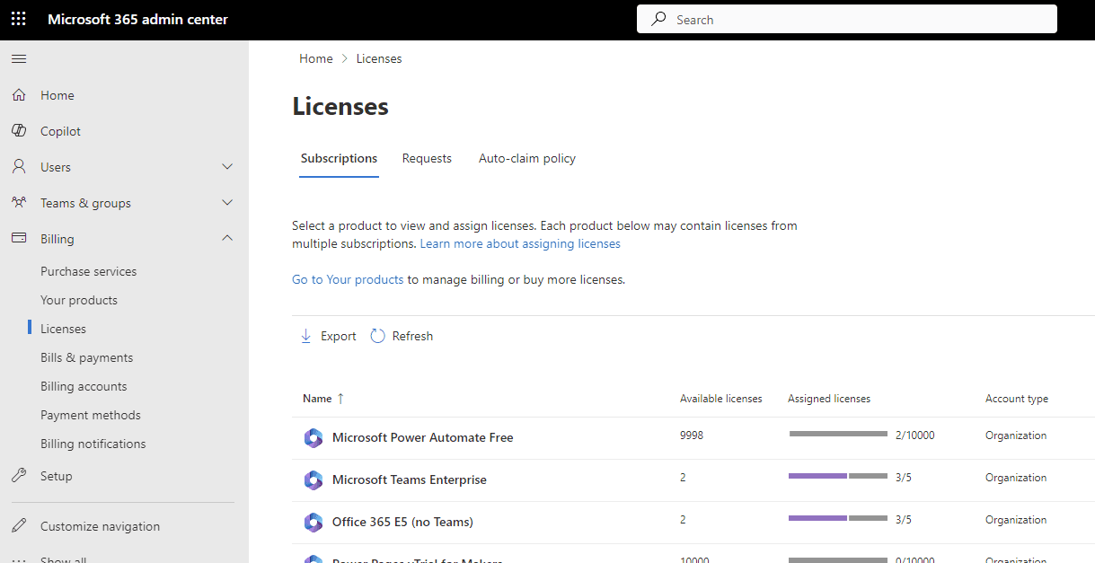This screenshot has height=563, width=1095.
Task: Click the Teams Enterprise 3/5 usage bar
Action: (838, 476)
